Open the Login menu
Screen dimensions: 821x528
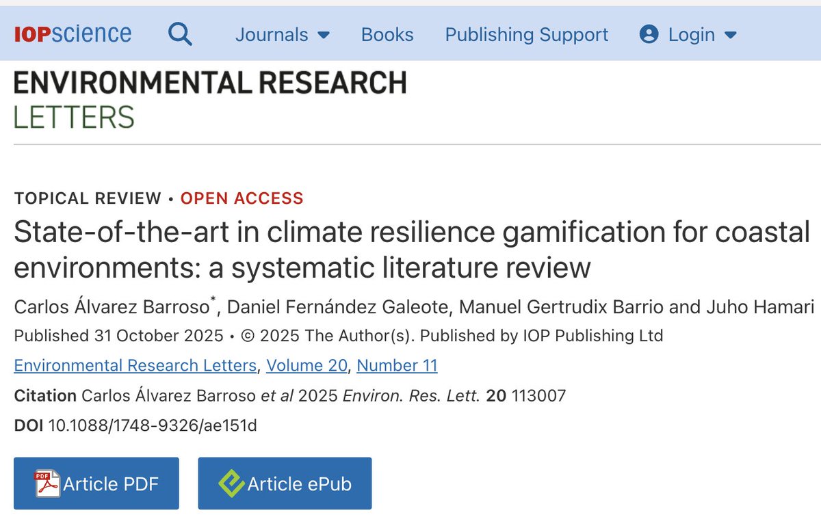click(x=688, y=34)
